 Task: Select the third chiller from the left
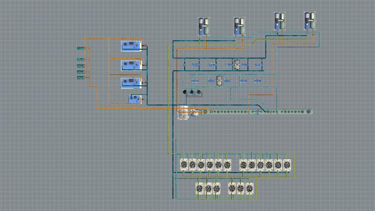[x=280, y=21]
